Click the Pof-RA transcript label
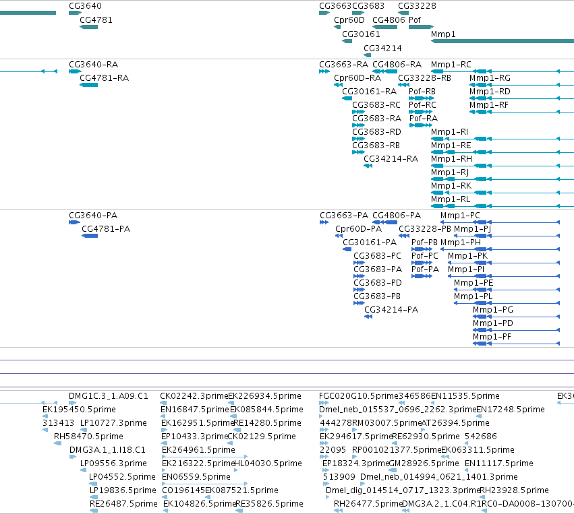574x514 pixels. 424,119
